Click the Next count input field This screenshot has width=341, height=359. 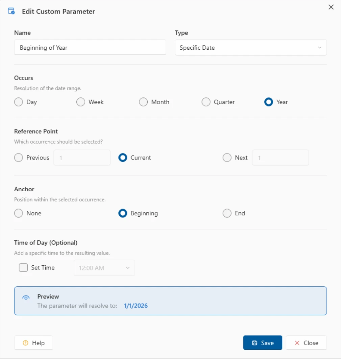pyautogui.click(x=281, y=158)
